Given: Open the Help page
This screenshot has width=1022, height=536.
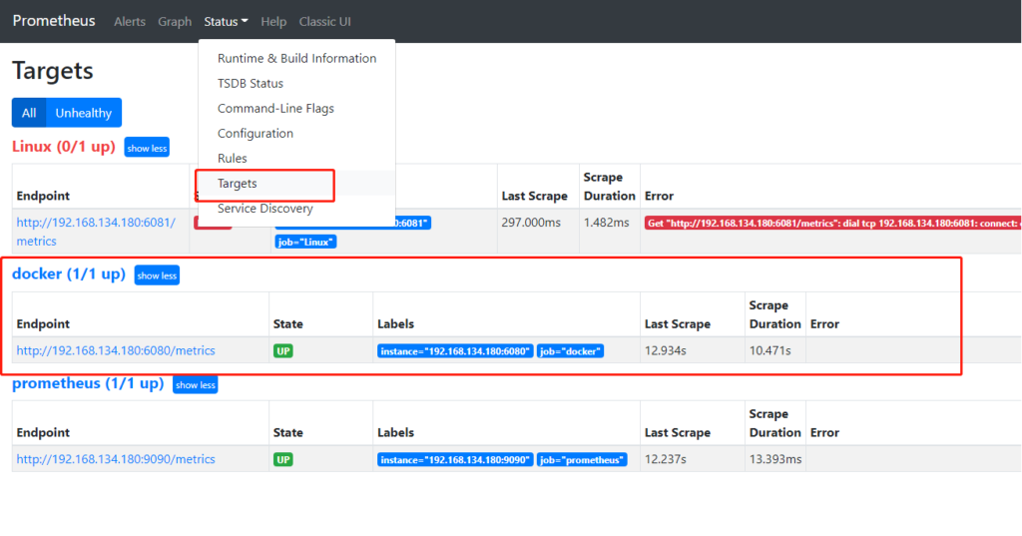Looking at the screenshot, I should tap(273, 22).
